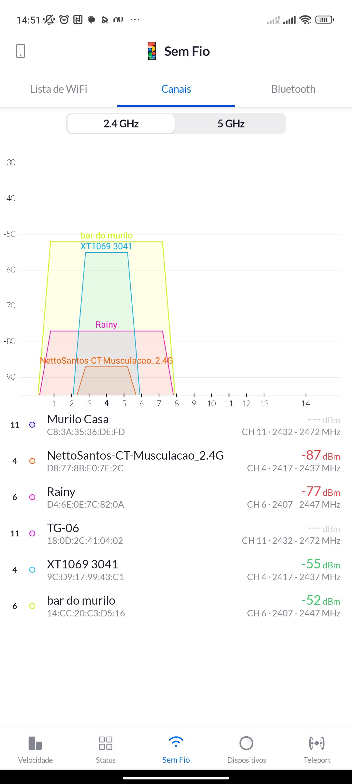Tap the Sem Fio WiFi icon
The height and width of the screenshot is (784, 352).
coord(176,743)
